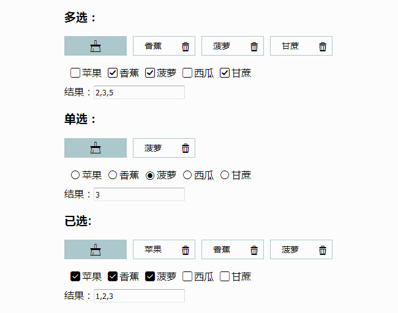This screenshot has height=313, width=398.
Task: Uncheck the 香蕉 checkbox in 多选 section
Action: point(113,73)
